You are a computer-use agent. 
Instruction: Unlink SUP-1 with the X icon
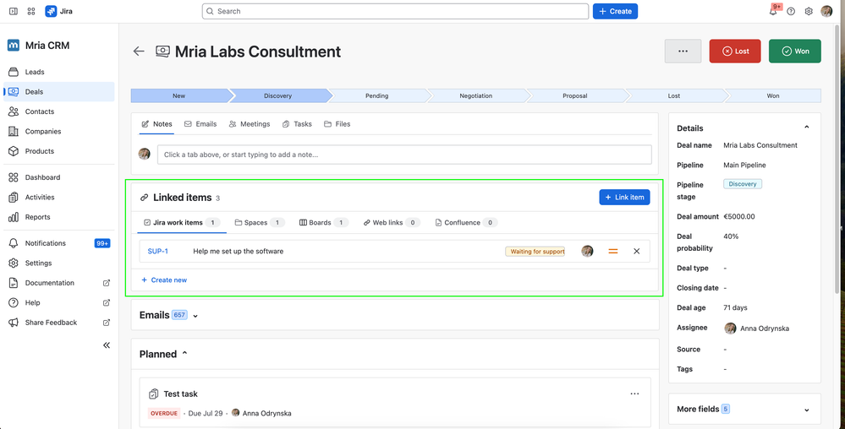point(636,252)
